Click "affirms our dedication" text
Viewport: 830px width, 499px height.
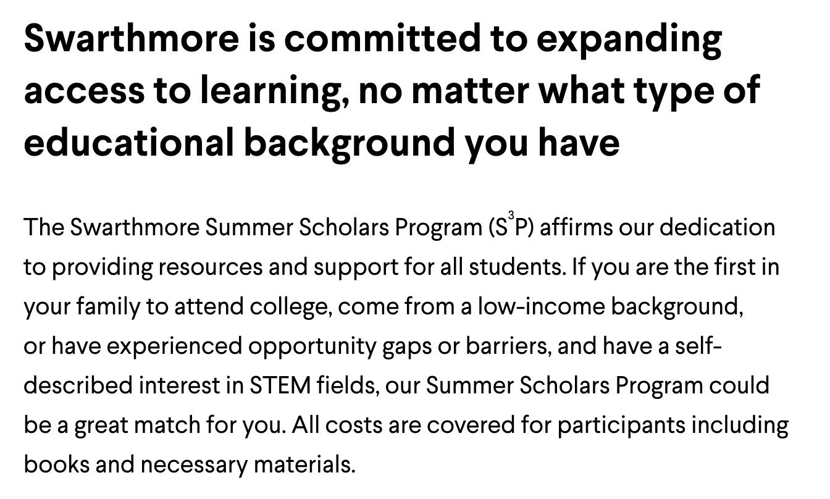[x=658, y=227]
